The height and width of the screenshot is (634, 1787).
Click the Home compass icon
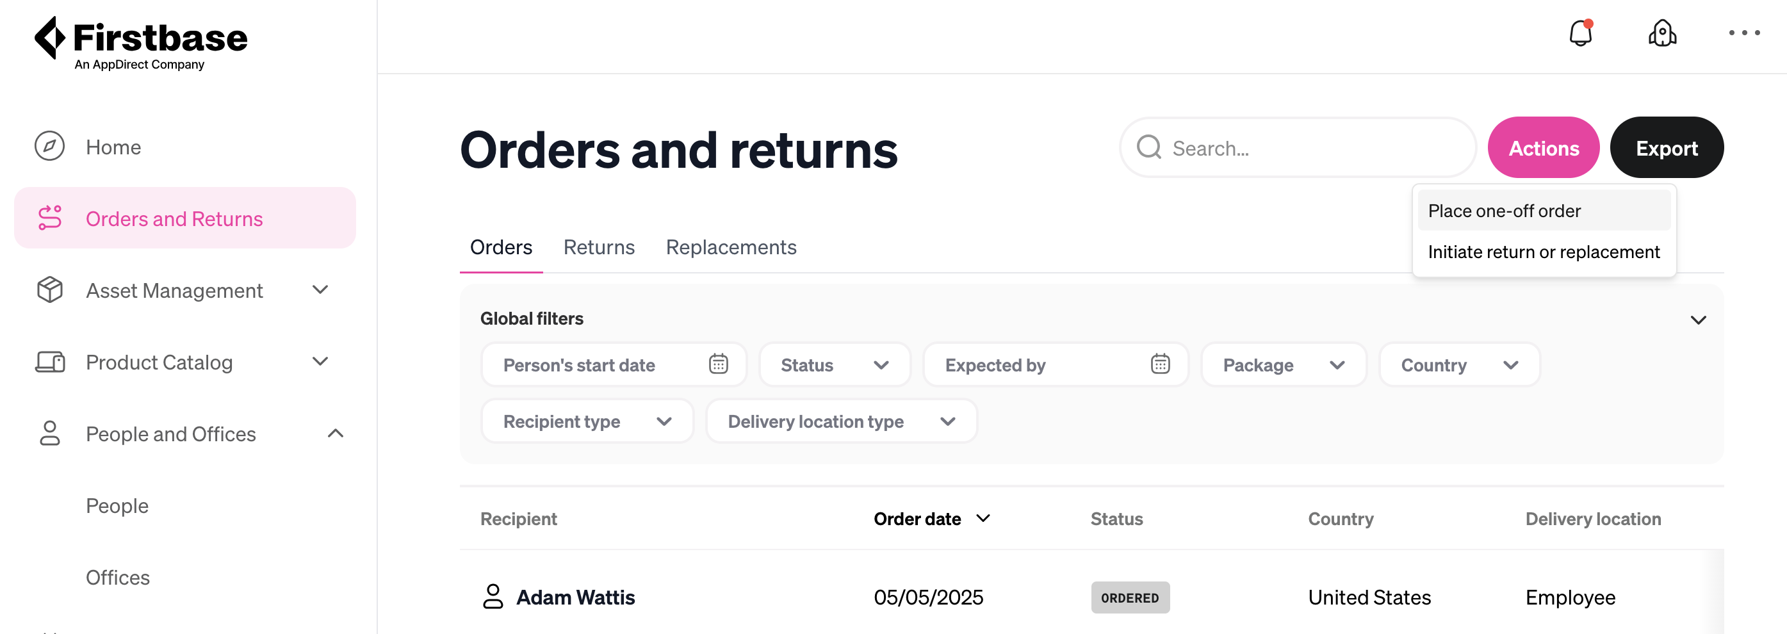pyautogui.click(x=49, y=147)
